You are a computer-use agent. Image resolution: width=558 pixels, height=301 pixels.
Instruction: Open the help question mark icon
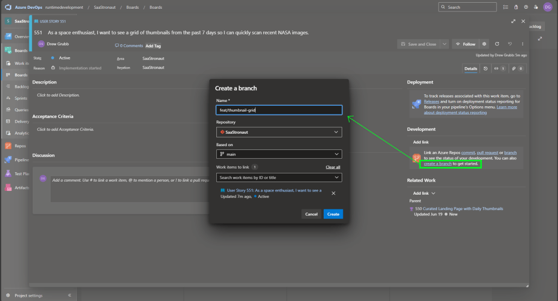point(526,7)
